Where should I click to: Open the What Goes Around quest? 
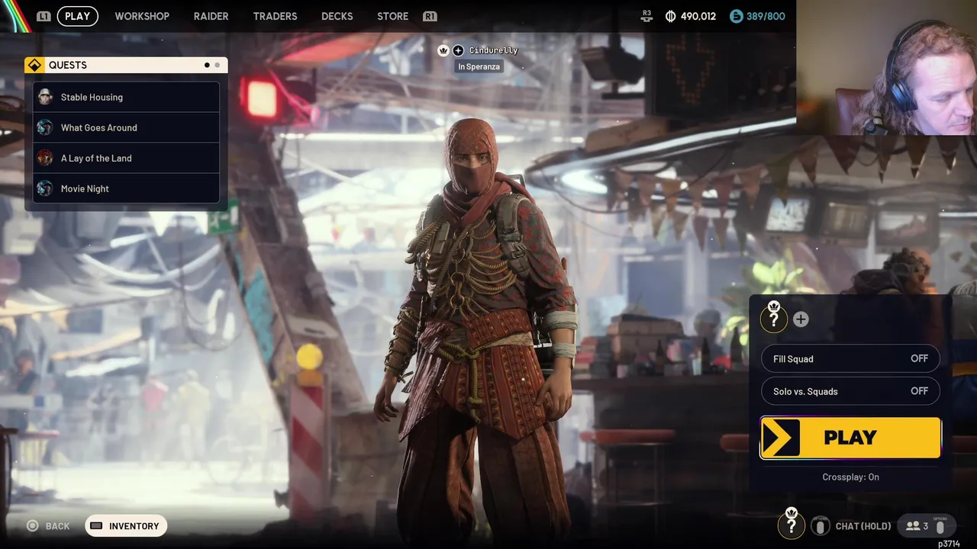tap(126, 127)
